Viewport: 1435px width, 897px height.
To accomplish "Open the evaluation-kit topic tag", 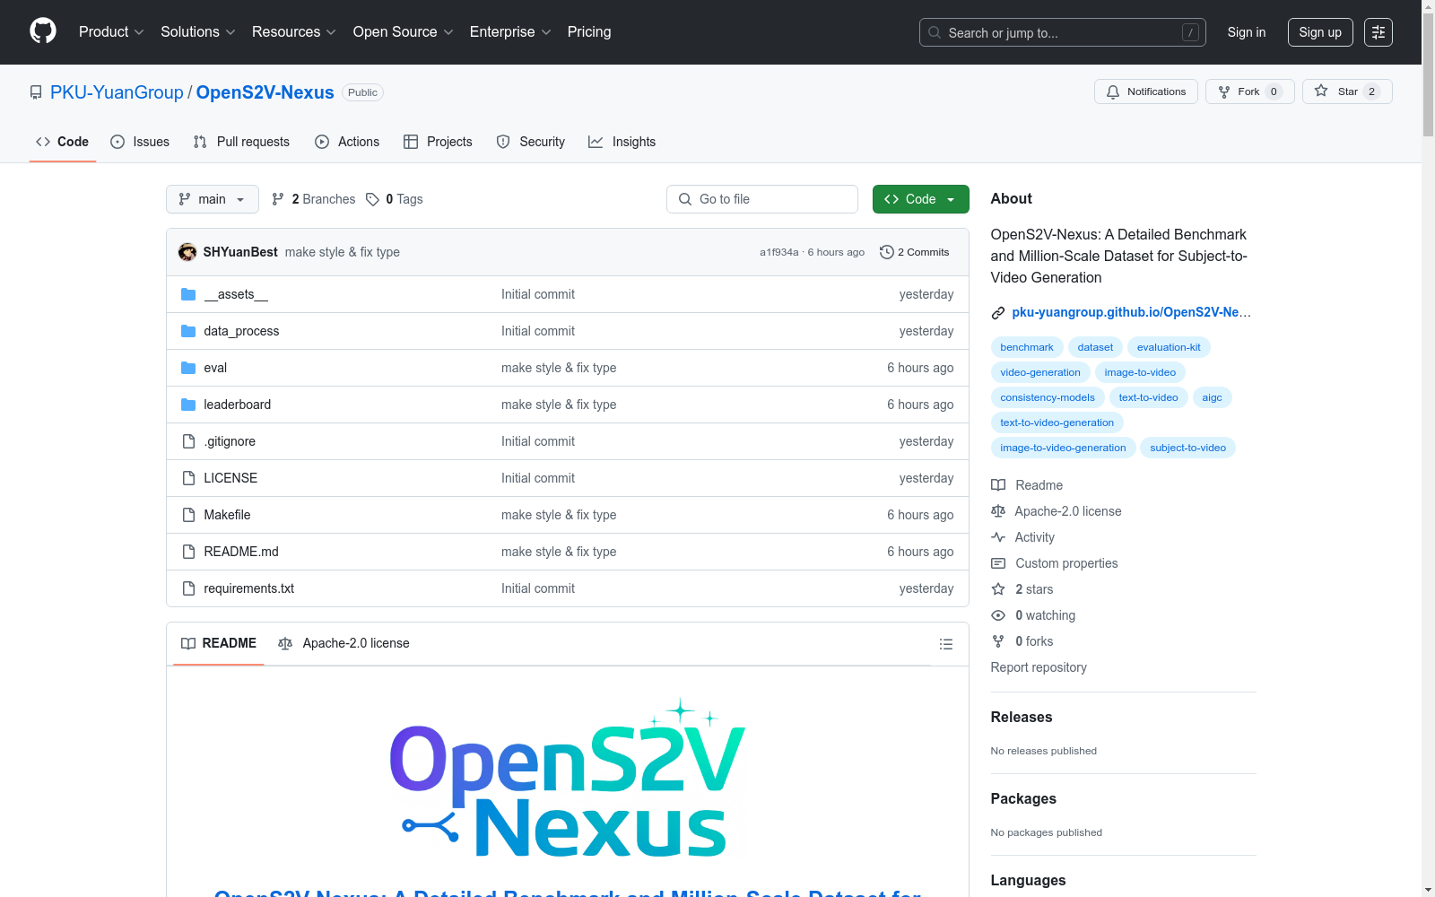I will [1169, 347].
